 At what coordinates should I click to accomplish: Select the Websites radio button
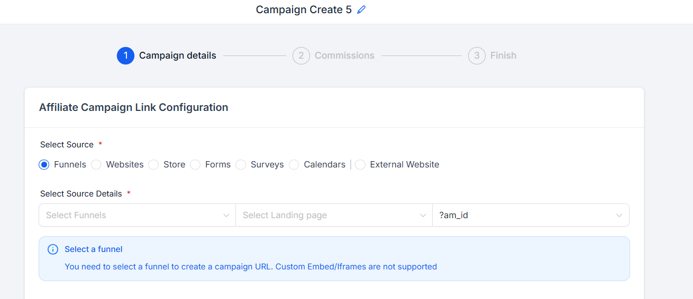96,165
